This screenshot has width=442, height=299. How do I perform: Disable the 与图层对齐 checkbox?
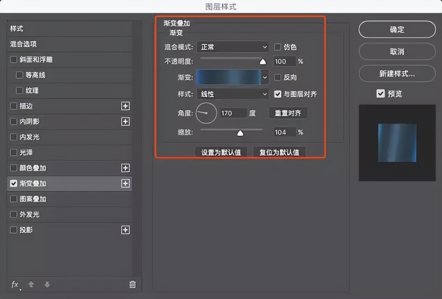coord(278,94)
